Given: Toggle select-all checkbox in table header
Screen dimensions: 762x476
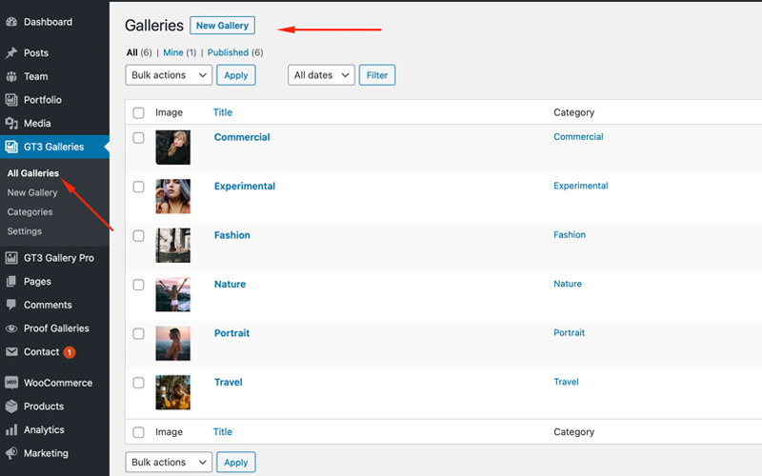Looking at the screenshot, I should tap(138, 113).
